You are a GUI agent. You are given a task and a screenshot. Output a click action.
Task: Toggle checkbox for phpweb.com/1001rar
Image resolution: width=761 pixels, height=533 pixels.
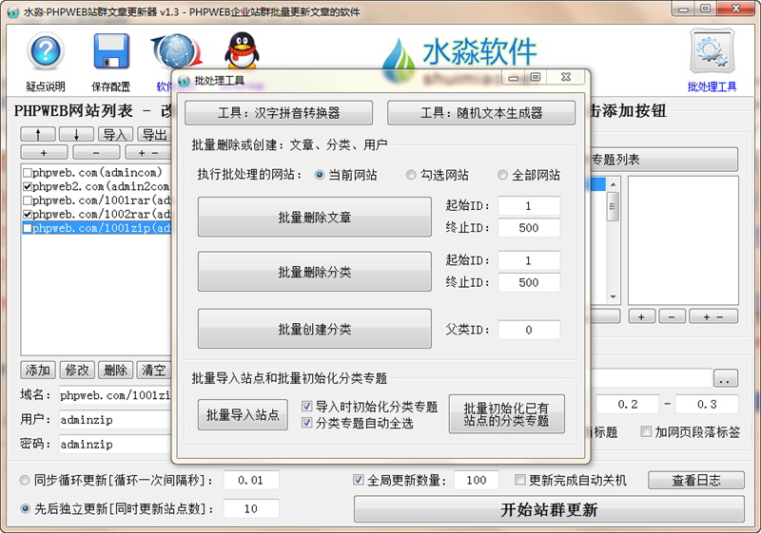(28, 200)
